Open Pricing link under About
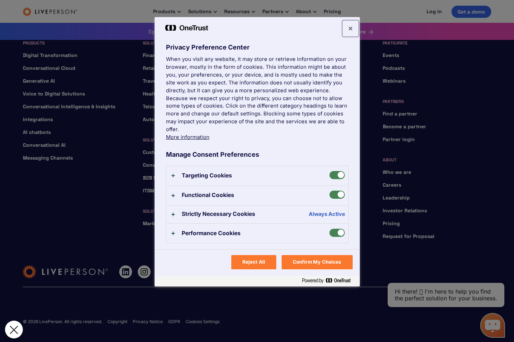This screenshot has width=514, height=342. (x=391, y=223)
